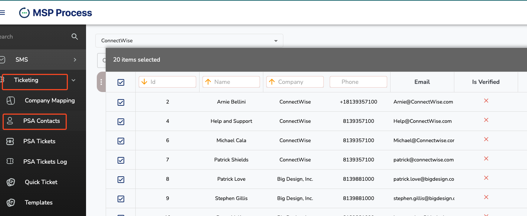This screenshot has height=216, width=527.
Task: Click ConnectWise company in Arnie Bellini row
Action: pos(295,102)
